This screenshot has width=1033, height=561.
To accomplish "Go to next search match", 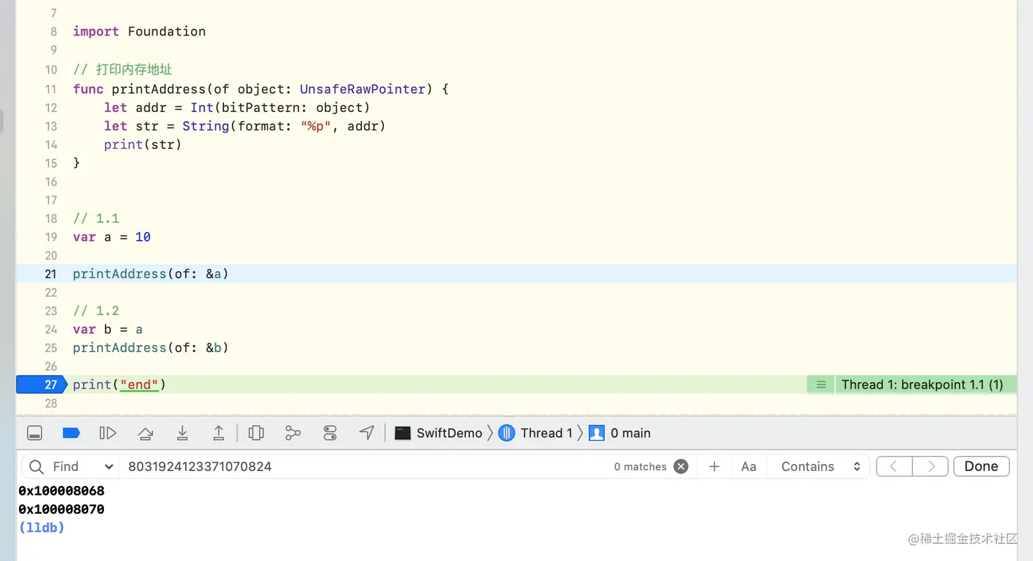I will click(x=931, y=467).
